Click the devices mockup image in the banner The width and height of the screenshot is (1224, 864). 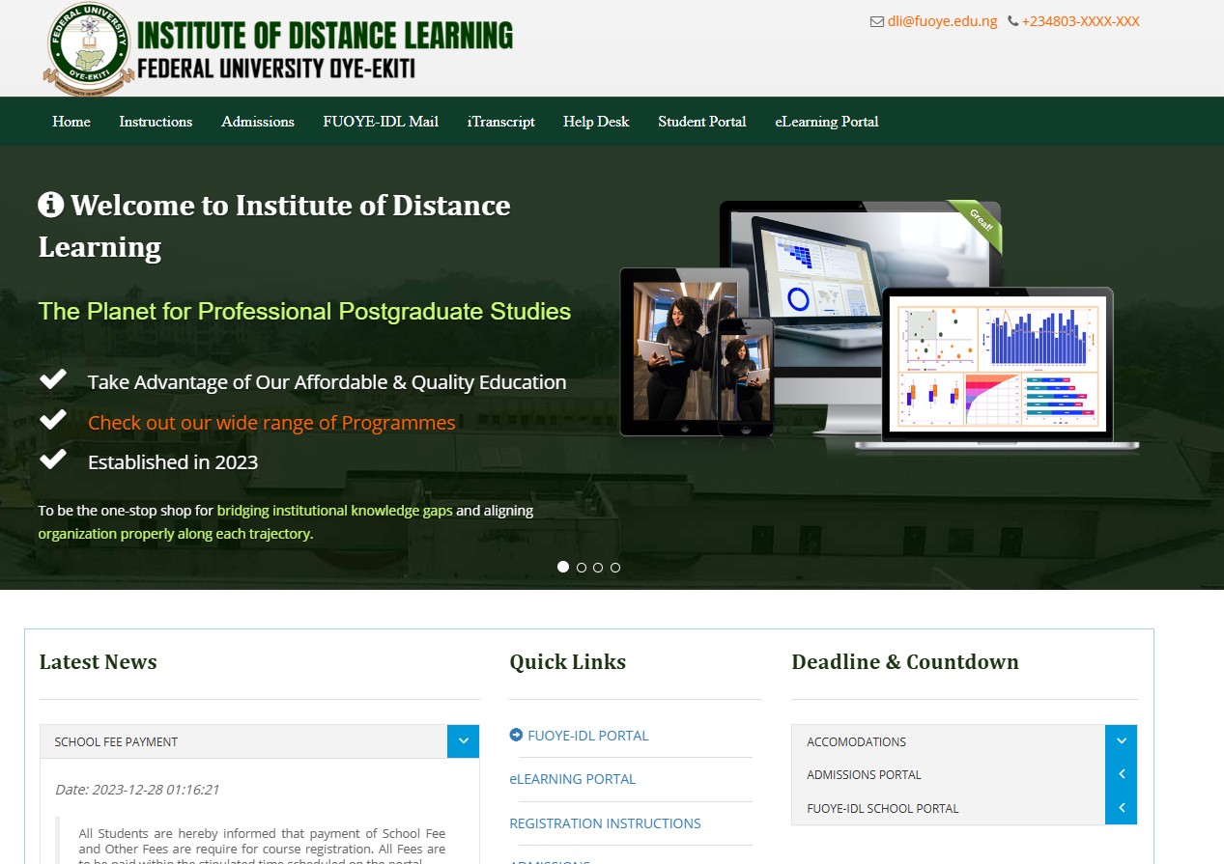point(879,325)
